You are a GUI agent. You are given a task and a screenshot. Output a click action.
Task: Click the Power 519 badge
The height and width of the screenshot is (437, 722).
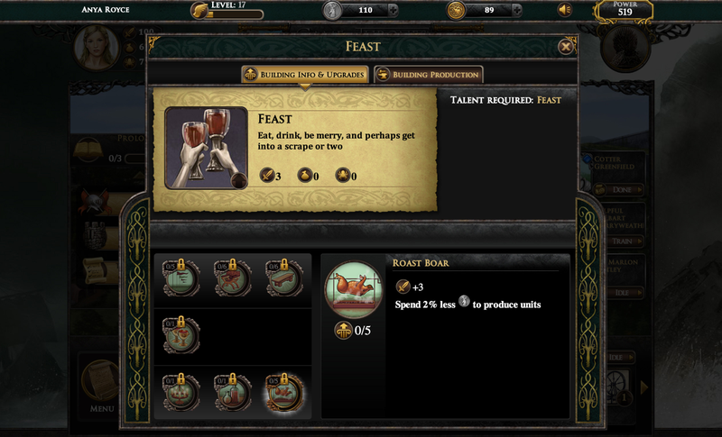(x=625, y=10)
